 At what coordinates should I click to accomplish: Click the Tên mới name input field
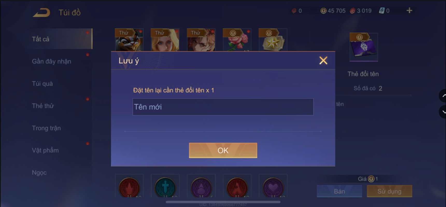point(223,107)
